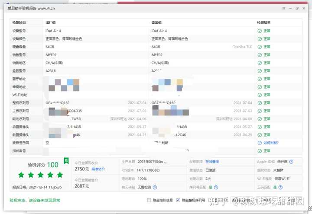
Task: Click the 验机完毕 status message
Action: pos(35,200)
